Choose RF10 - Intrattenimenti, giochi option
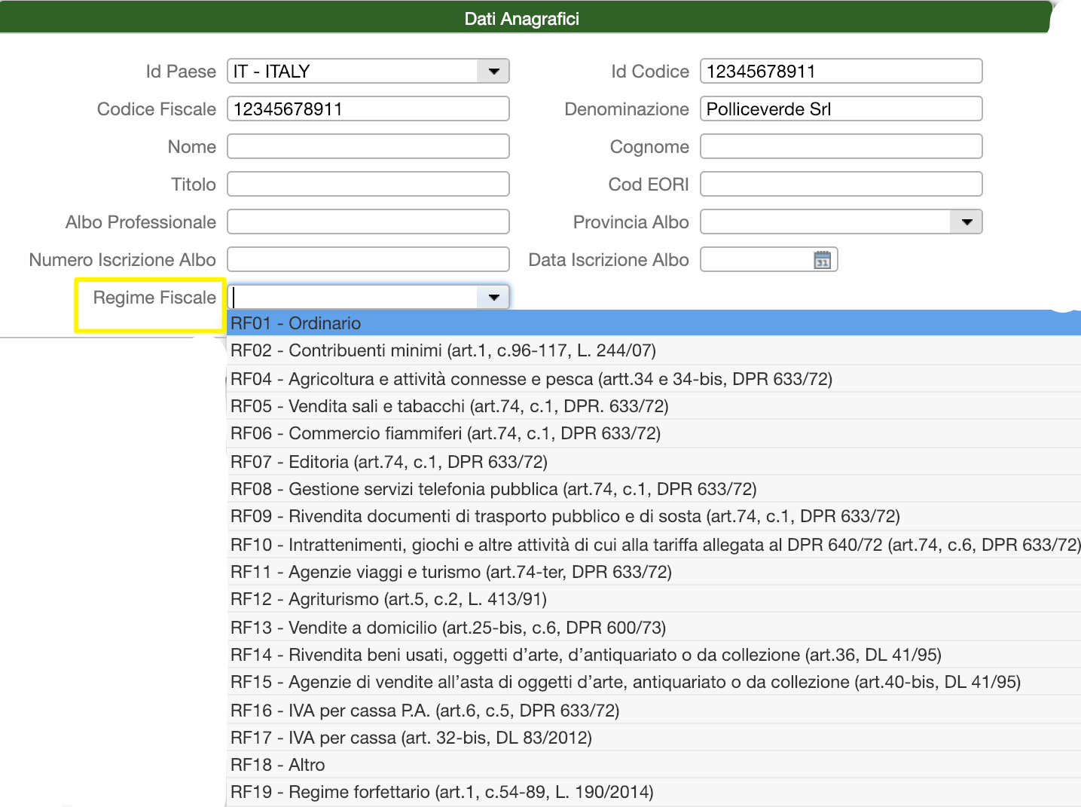The width and height of the screenshot is (1081, 807). coord(654,545)
